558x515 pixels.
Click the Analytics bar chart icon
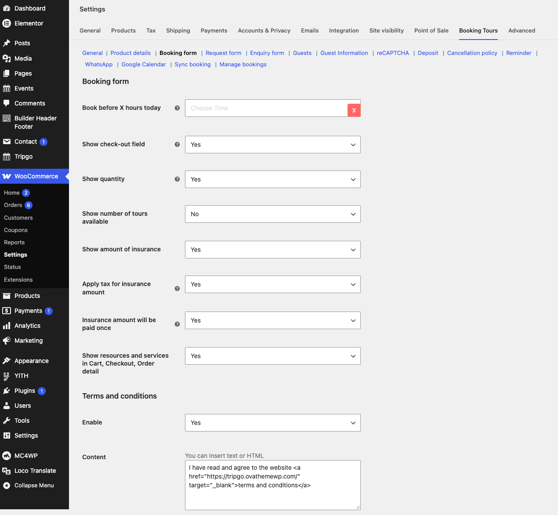pos(7,326)
